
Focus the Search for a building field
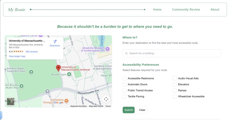(x=172, y=53)
